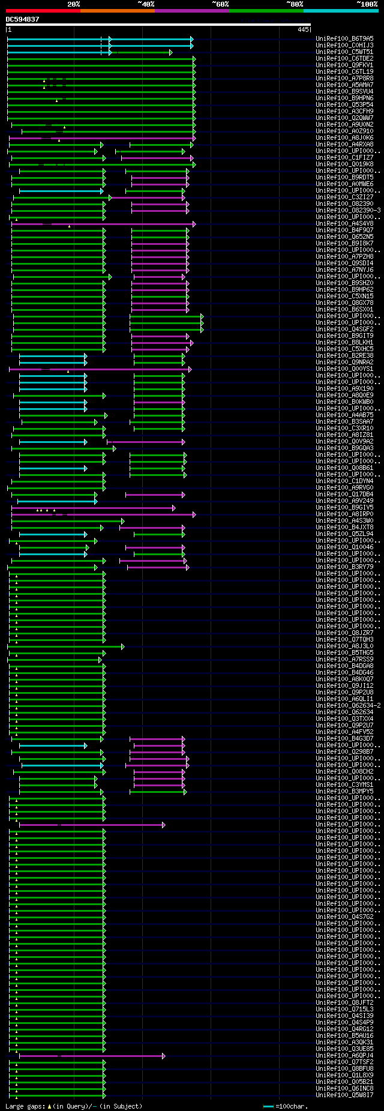Click the label UniRef100_B5THG5
Viewport: 384px width, 1111px height.
[344, 652]
